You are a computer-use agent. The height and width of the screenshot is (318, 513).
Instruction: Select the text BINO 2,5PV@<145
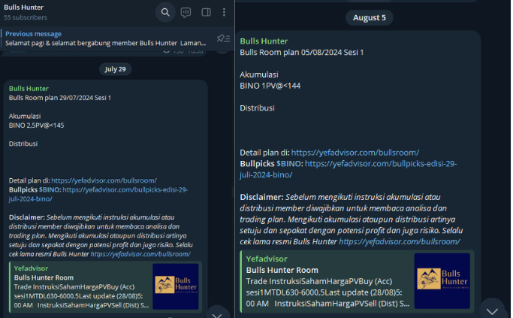36,126
